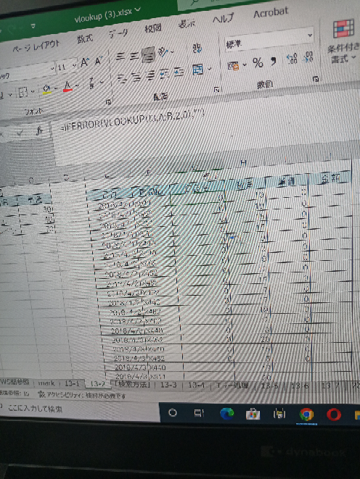This screenshot has width=360, height=479.
Task: Click the insert function fx icon
Action: 39,131
